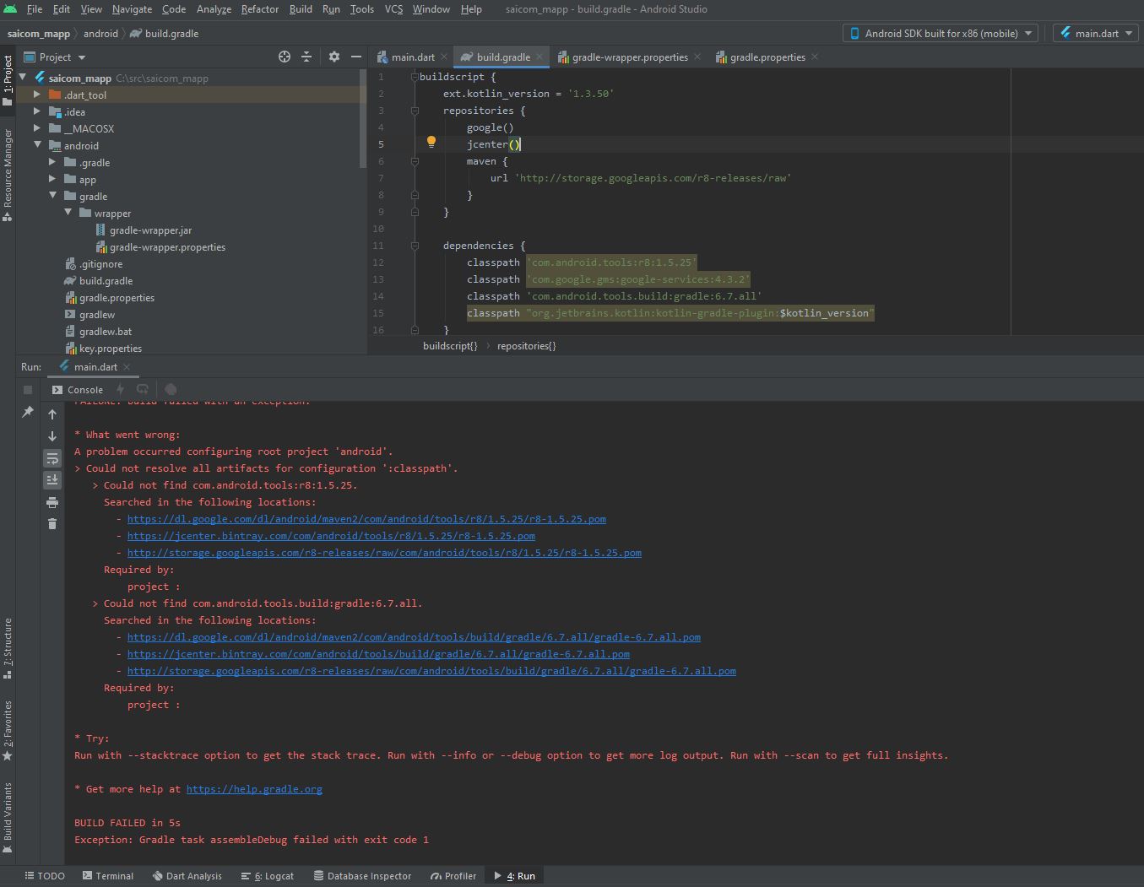1144x887 pixels.
Task: Open the Dart Analysis tool window
Action: pos(187,876)
